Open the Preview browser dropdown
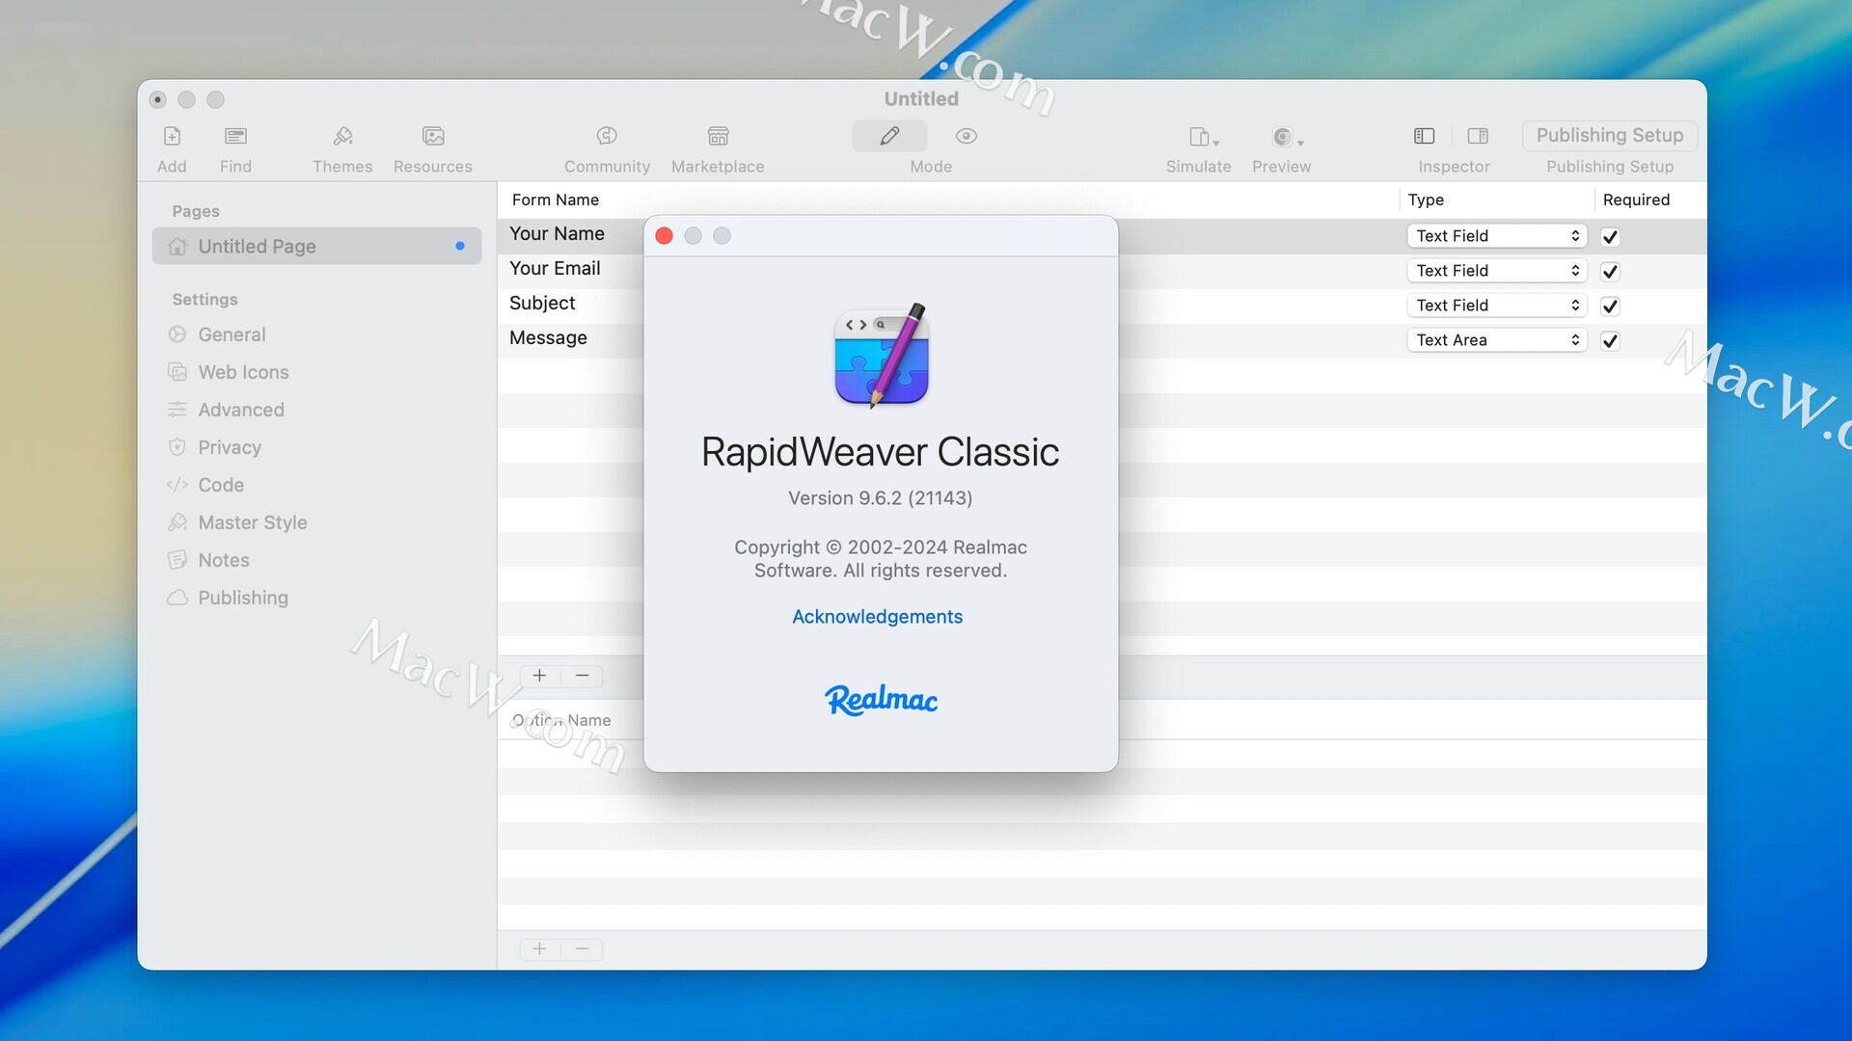The height and width of the screenshot is (1041, 1852). (1287, 137)
